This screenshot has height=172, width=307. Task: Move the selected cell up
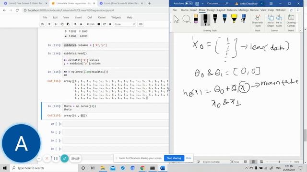click(x=75, y=24)
